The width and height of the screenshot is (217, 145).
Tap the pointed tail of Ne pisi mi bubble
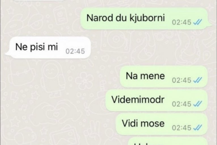tap(8, 54)
